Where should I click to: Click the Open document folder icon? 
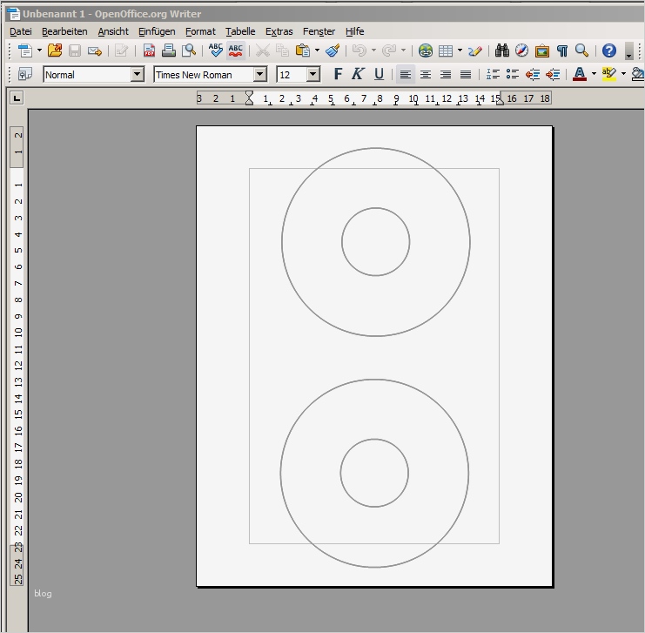point(55,51)
